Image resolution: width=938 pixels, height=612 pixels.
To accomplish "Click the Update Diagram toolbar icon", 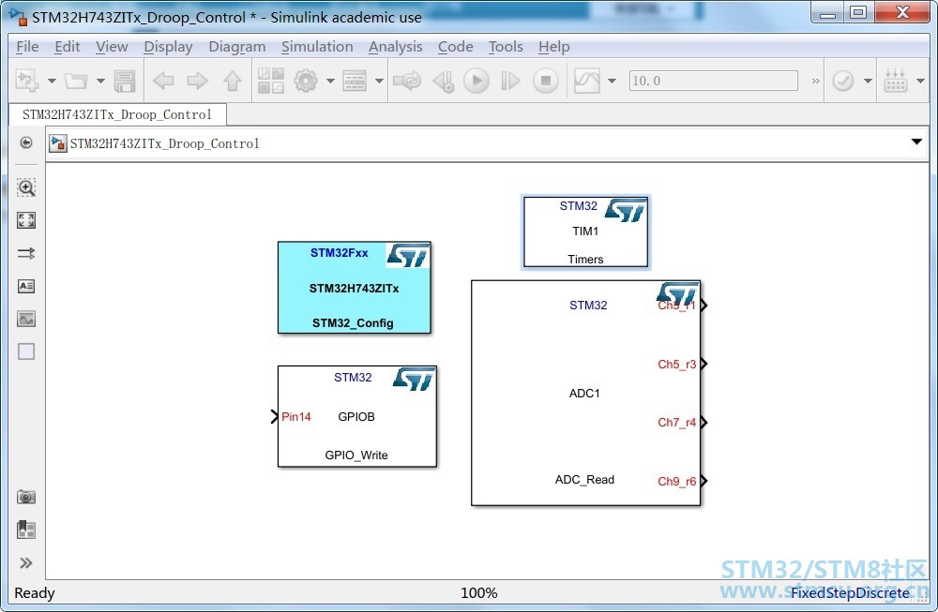I will 407,81.
